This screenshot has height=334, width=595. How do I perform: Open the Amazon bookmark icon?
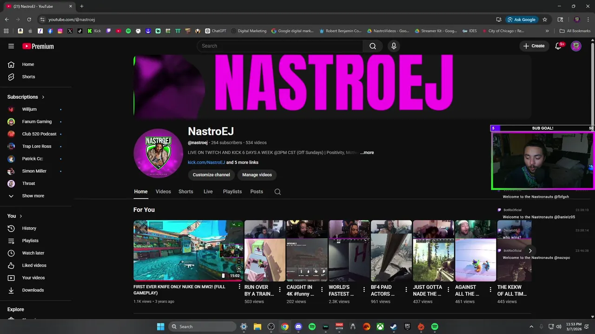20,31
